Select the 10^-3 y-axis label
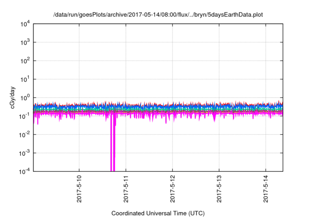This screenshot has height=218, width=312. [x=25, y=153]
